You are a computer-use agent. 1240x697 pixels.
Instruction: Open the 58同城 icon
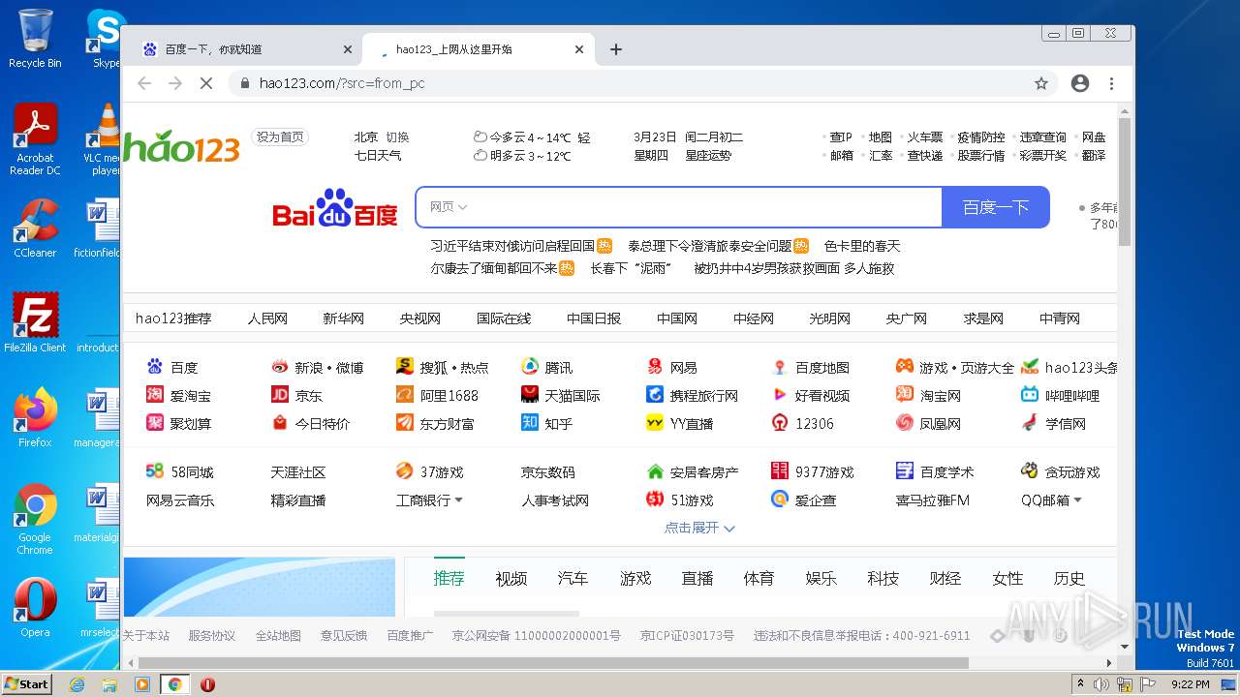[x=155, y=471]
